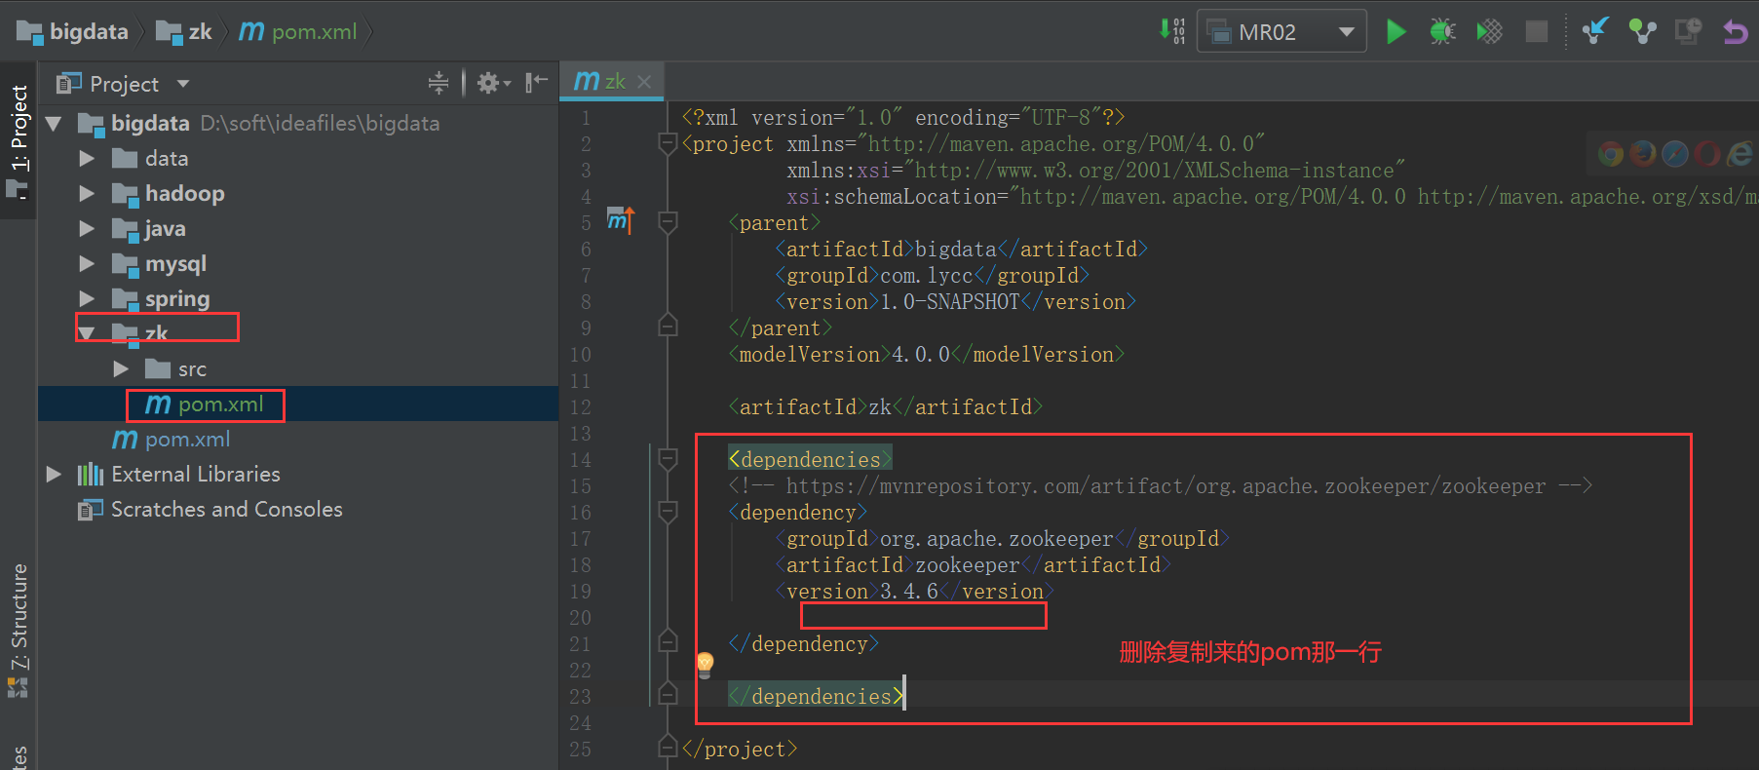Click fold marker at closing dependency line 21
Viewport: 1759px width, 770px height.
pyautogui.click(x=668, y=641)
